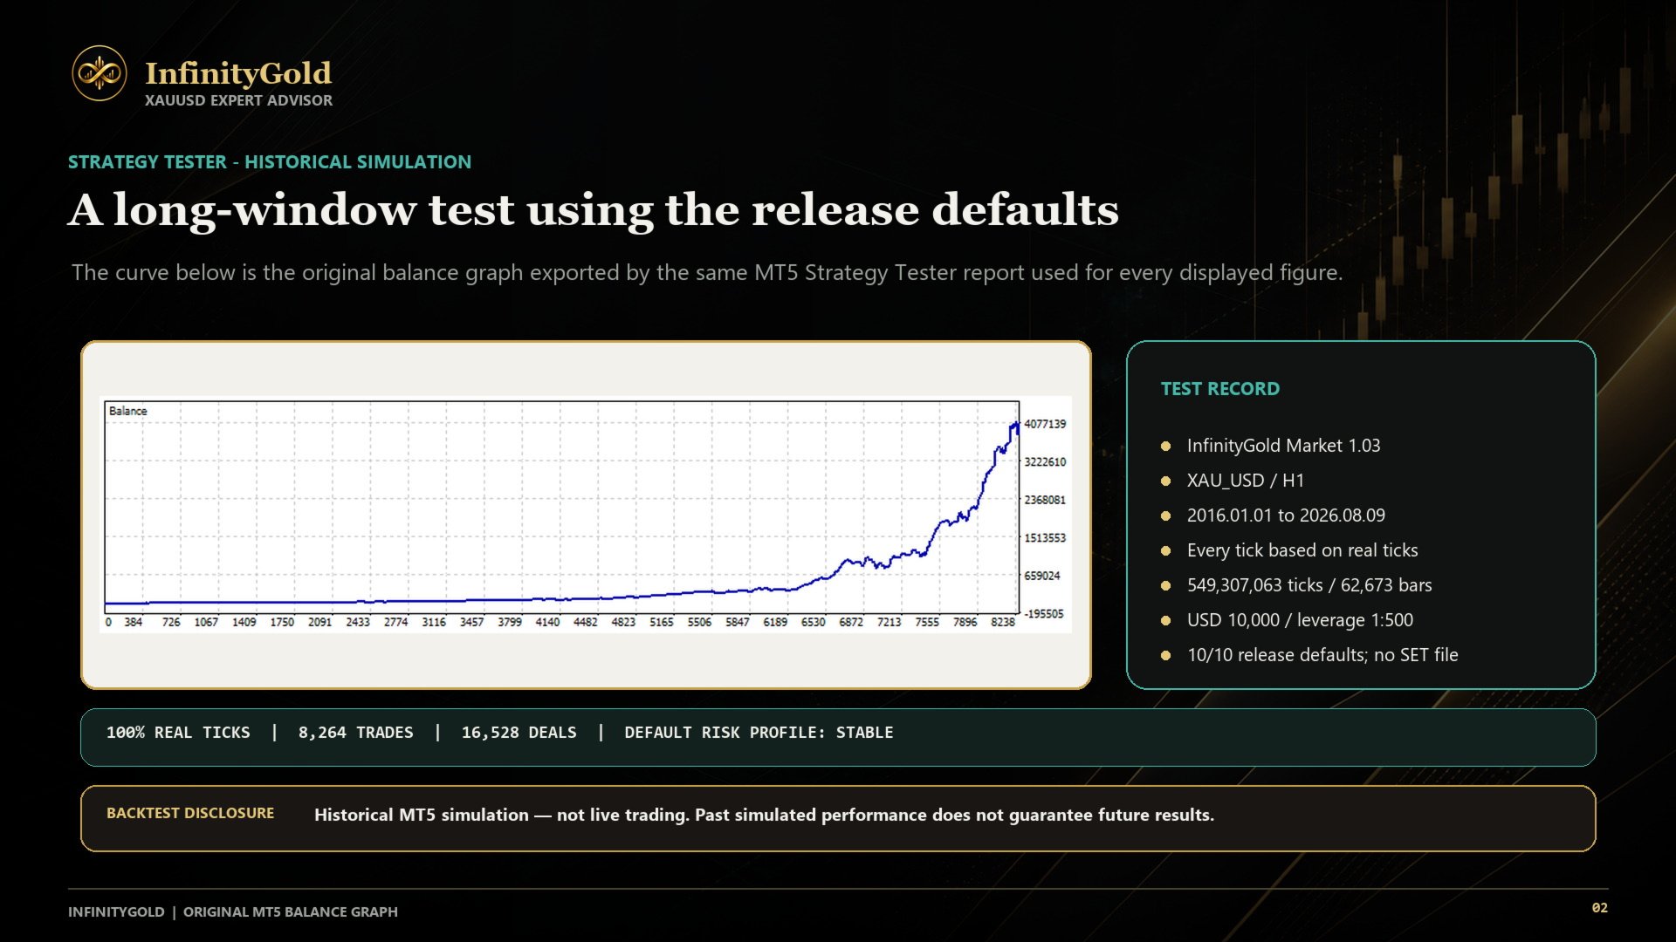Click the 4077139 balance axis value
The image size is (1676, 942).
click(1045, 424)
